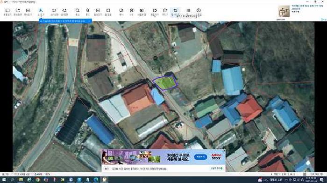Rename the file icon

pos(142,10)
